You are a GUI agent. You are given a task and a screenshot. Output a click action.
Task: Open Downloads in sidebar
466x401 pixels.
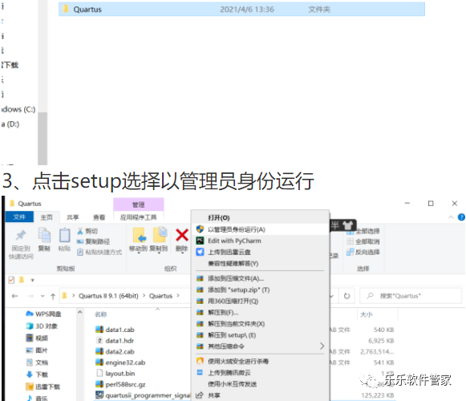pos(37,375)
